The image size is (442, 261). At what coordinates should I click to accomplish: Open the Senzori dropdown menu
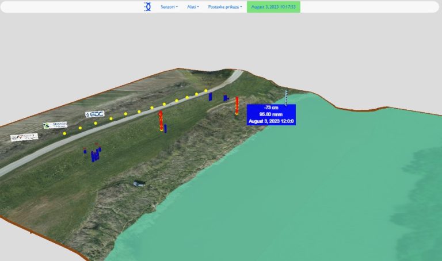[x=169, y=7]
